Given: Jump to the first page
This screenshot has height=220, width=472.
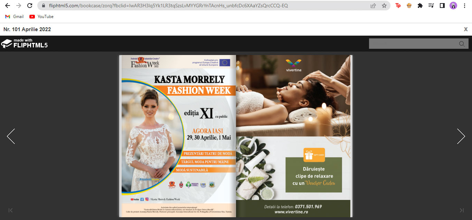Looking at the screenshot, I should [x=11, y=210].
